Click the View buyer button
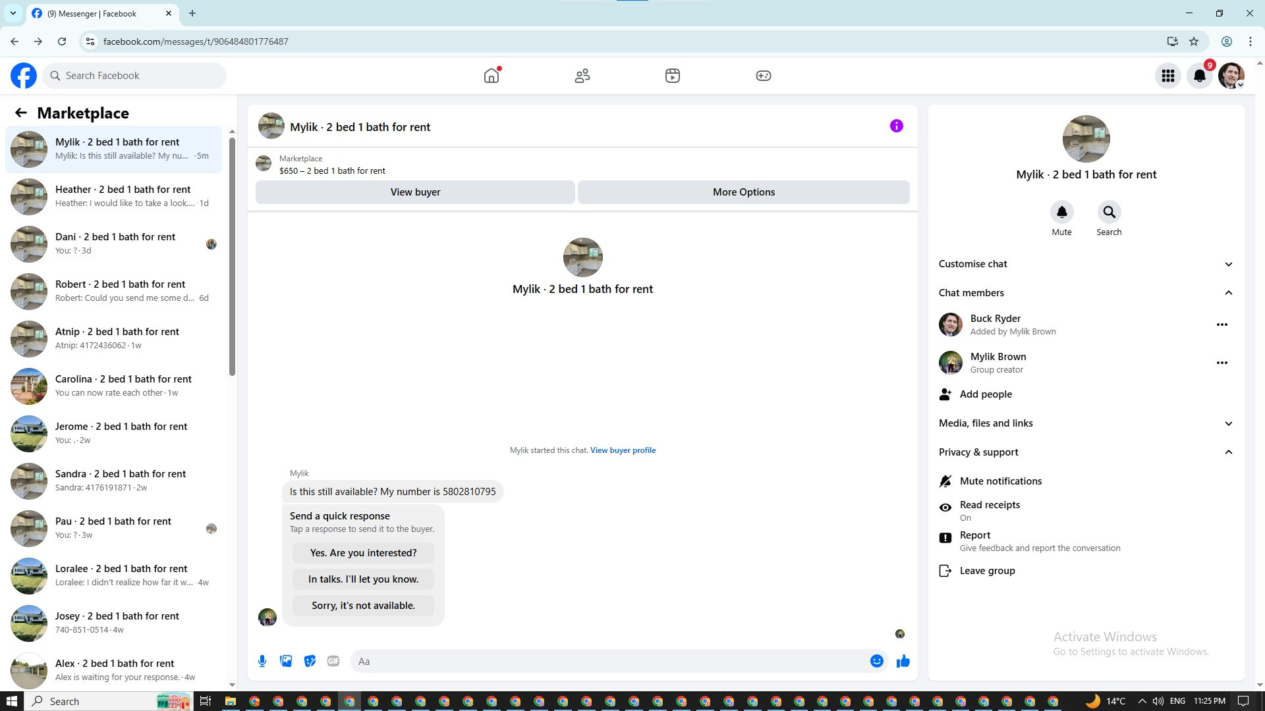 coord(415,192)
